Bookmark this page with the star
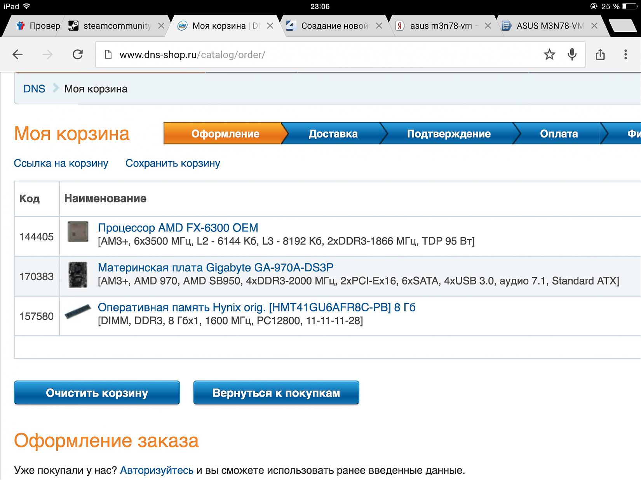The width and height of the screenshot is (641, 480). pyautogui.click(x=549, y=55)
